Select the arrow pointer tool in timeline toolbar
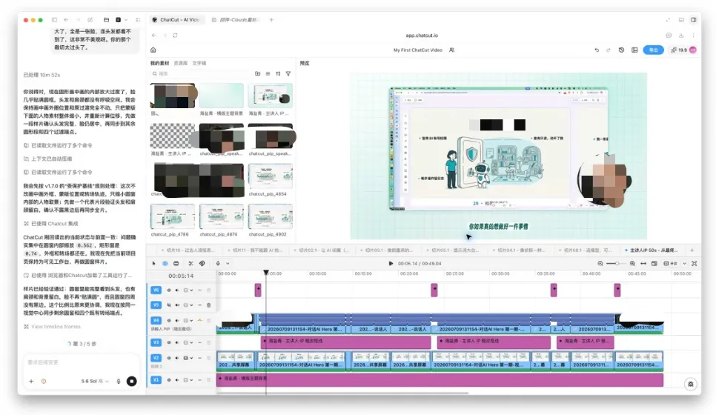 (x=154, y=263)
